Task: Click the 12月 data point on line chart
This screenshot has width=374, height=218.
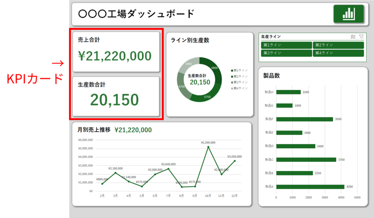Action: pyautogui.click(x=235, y=161)
